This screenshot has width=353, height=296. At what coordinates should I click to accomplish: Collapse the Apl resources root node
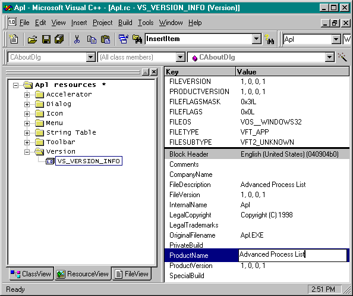15,85
